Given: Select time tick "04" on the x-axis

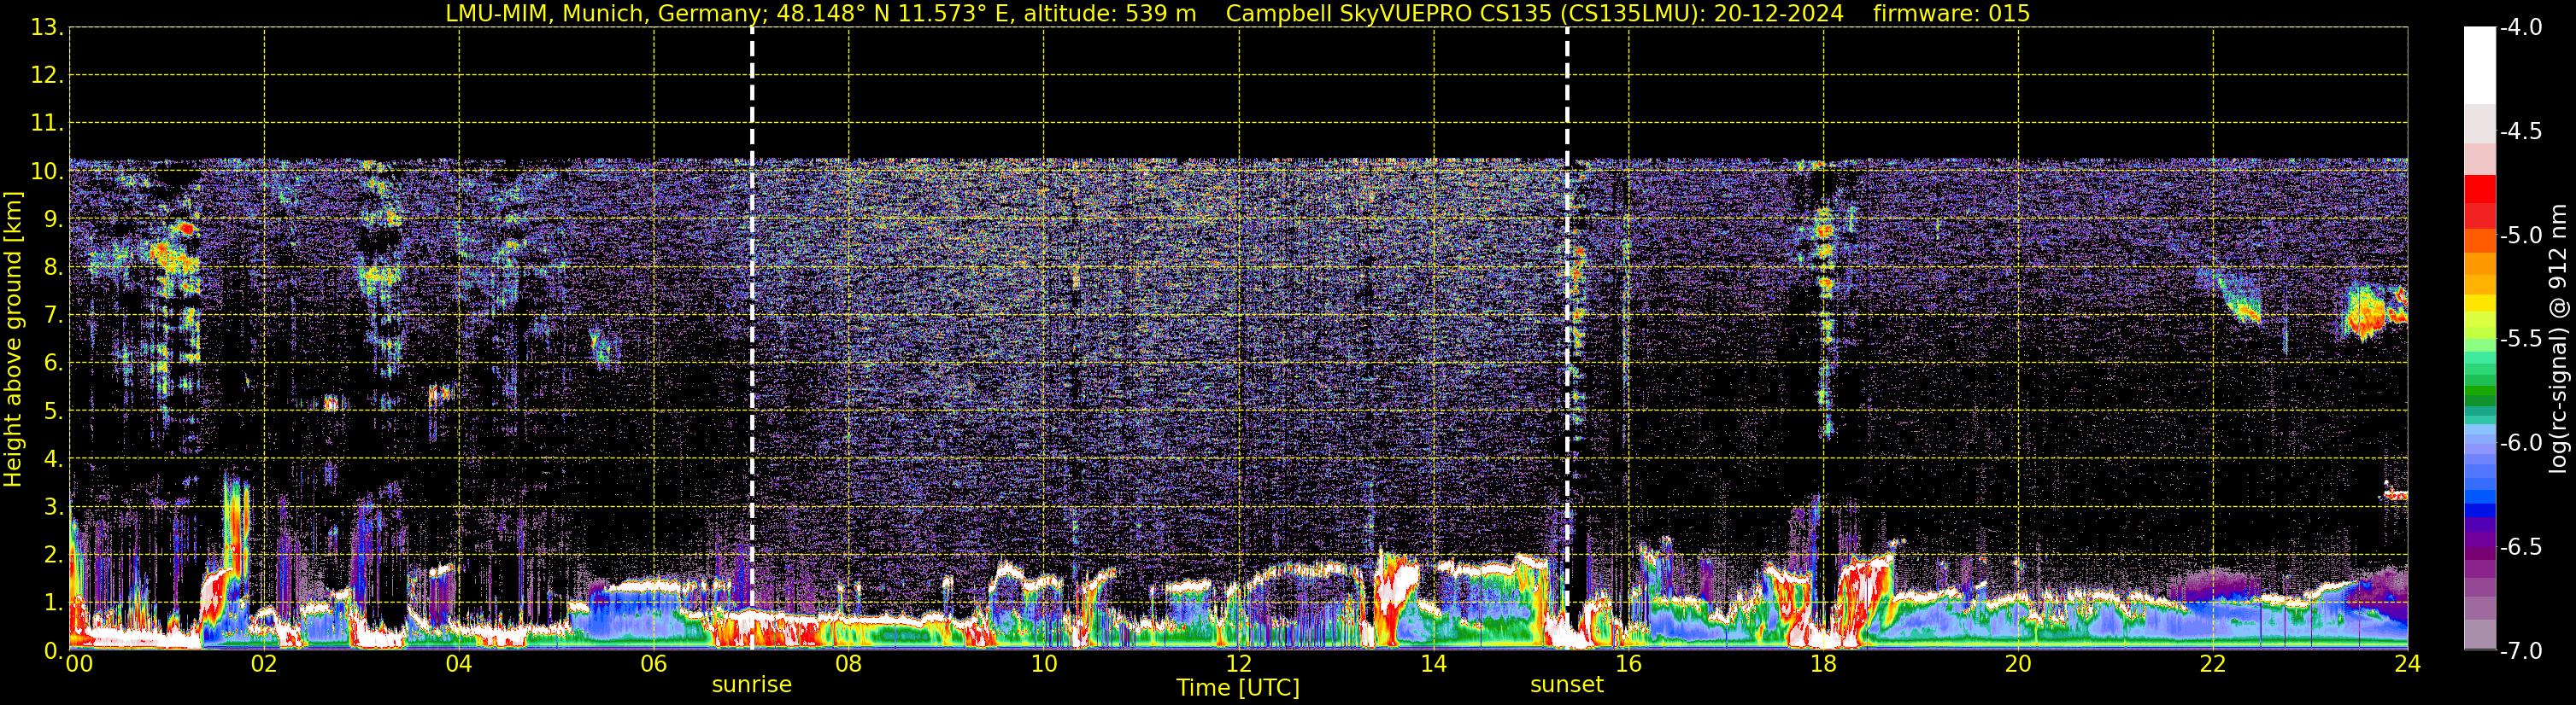Looking at the screenshot, I should point(459,664).
